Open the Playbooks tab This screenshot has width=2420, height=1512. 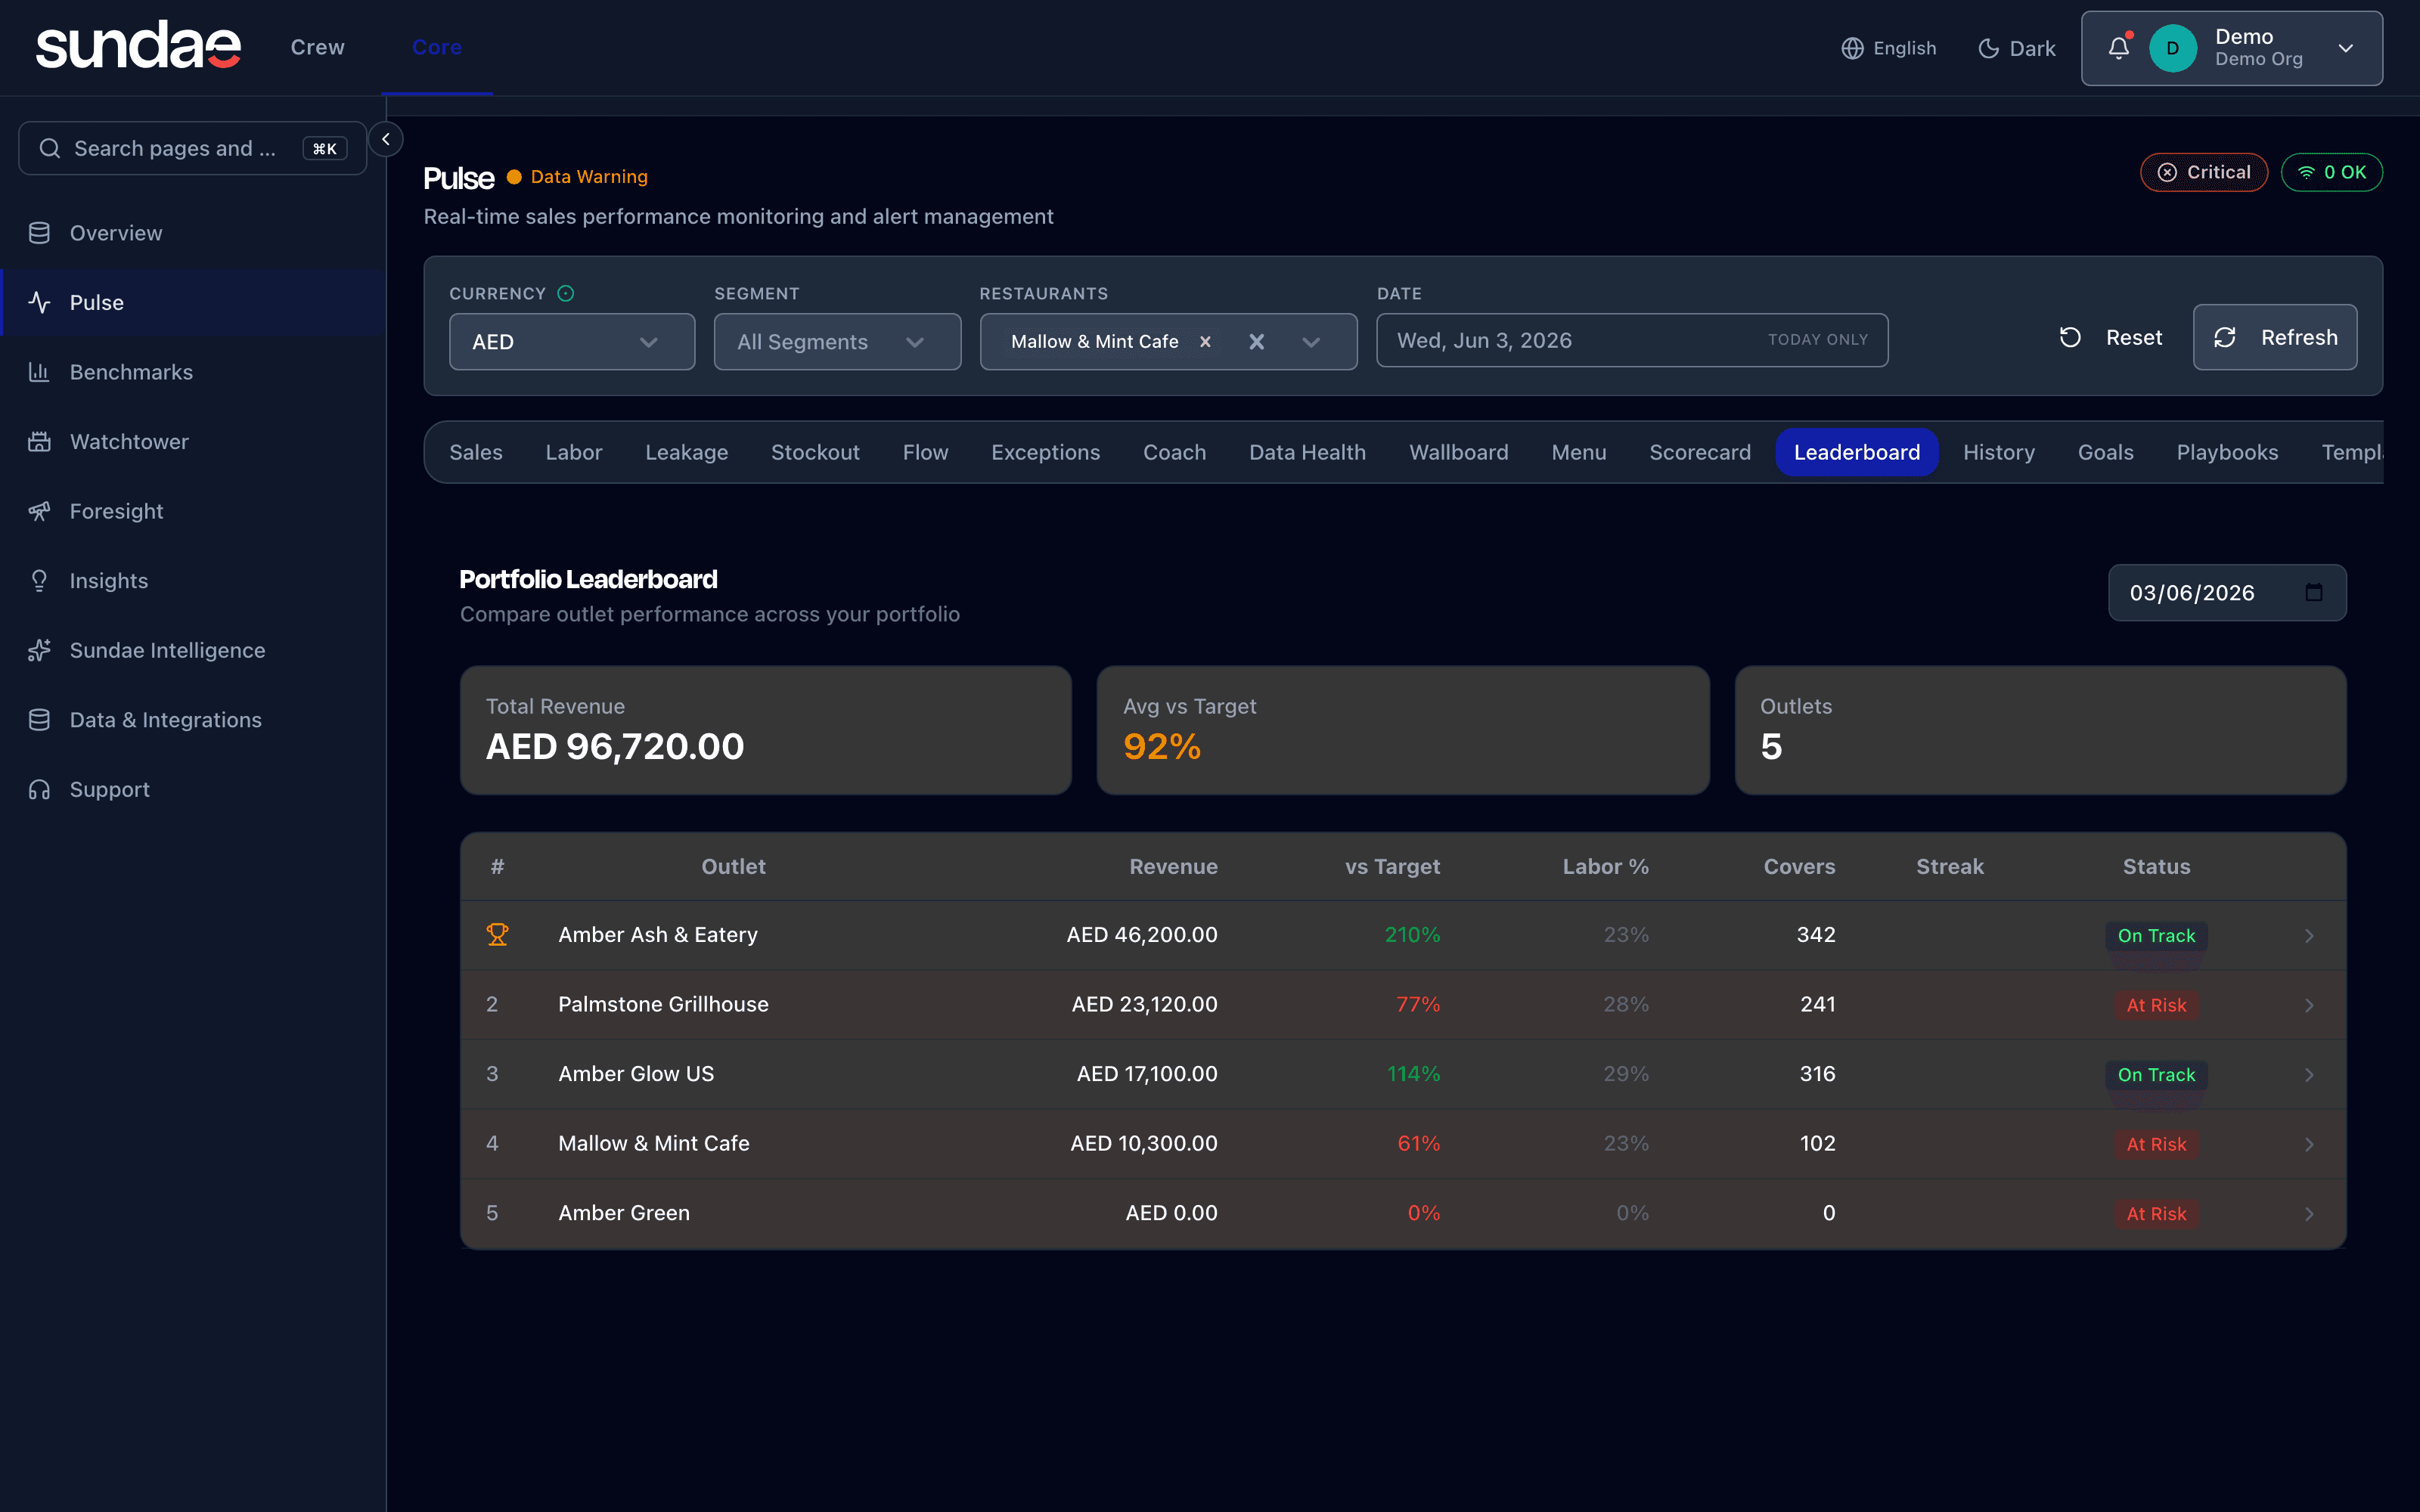[2227, 452]
